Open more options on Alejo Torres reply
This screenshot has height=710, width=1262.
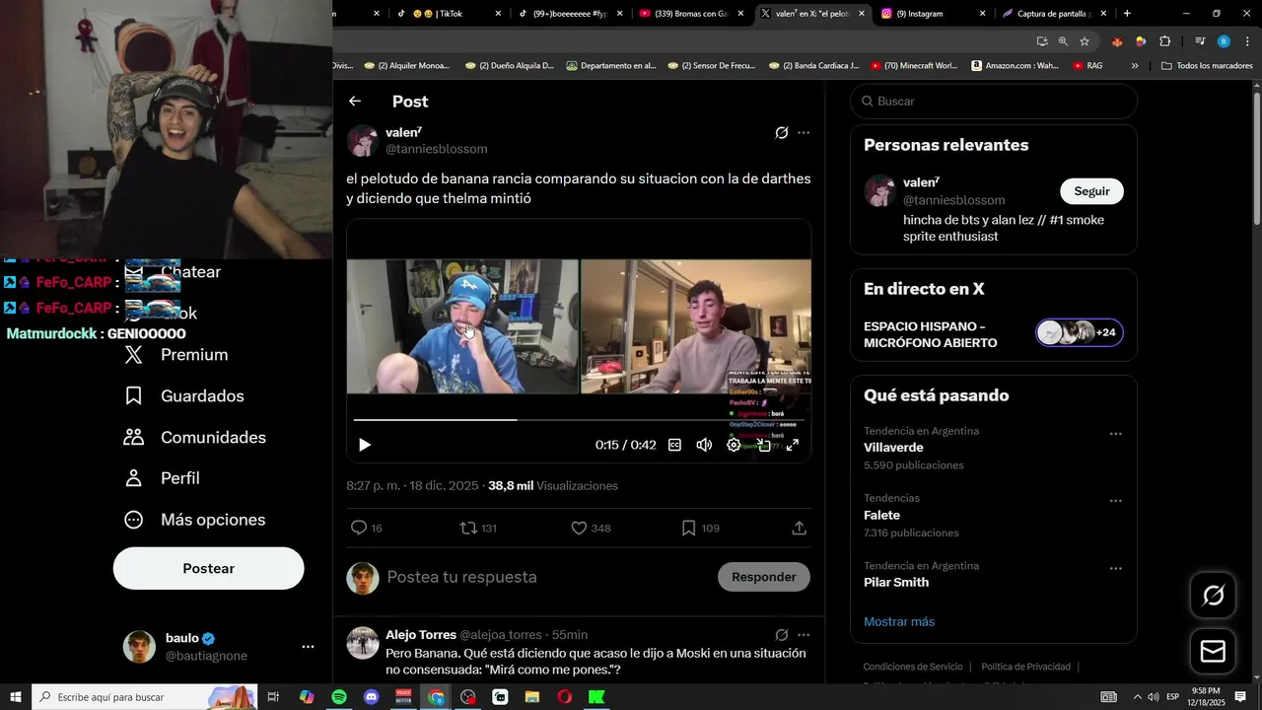click(804, 635)
